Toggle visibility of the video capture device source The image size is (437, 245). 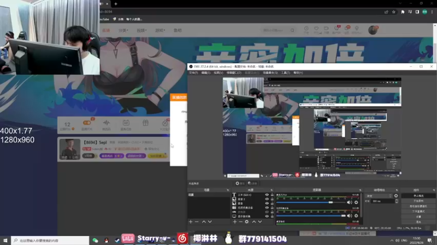(x=267, y=207)
